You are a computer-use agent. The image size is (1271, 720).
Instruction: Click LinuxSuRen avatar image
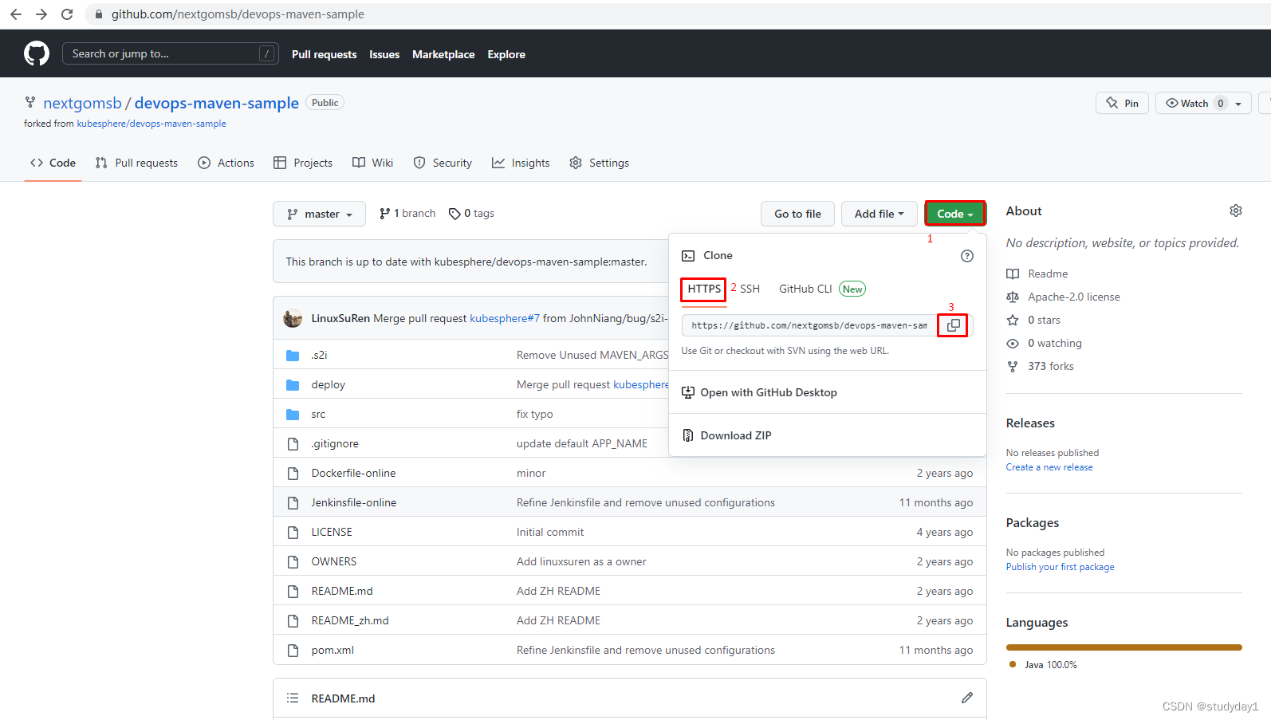click(x=293, y=318)
